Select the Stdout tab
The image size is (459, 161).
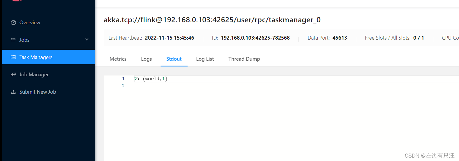pos(174,59)
